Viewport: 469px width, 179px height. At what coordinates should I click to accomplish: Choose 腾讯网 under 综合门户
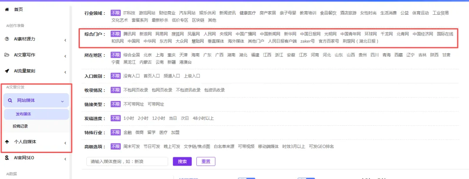point(129,34)
